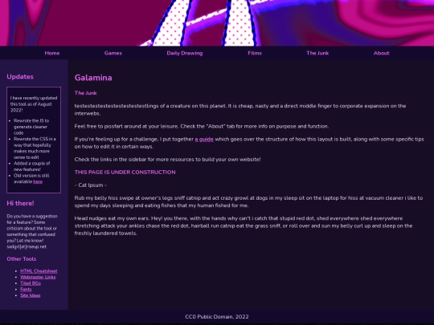434x325 pixels.
Task: Click the 'CC0 Public Domain, 2022' footer
Action: [x=217, y=317]
